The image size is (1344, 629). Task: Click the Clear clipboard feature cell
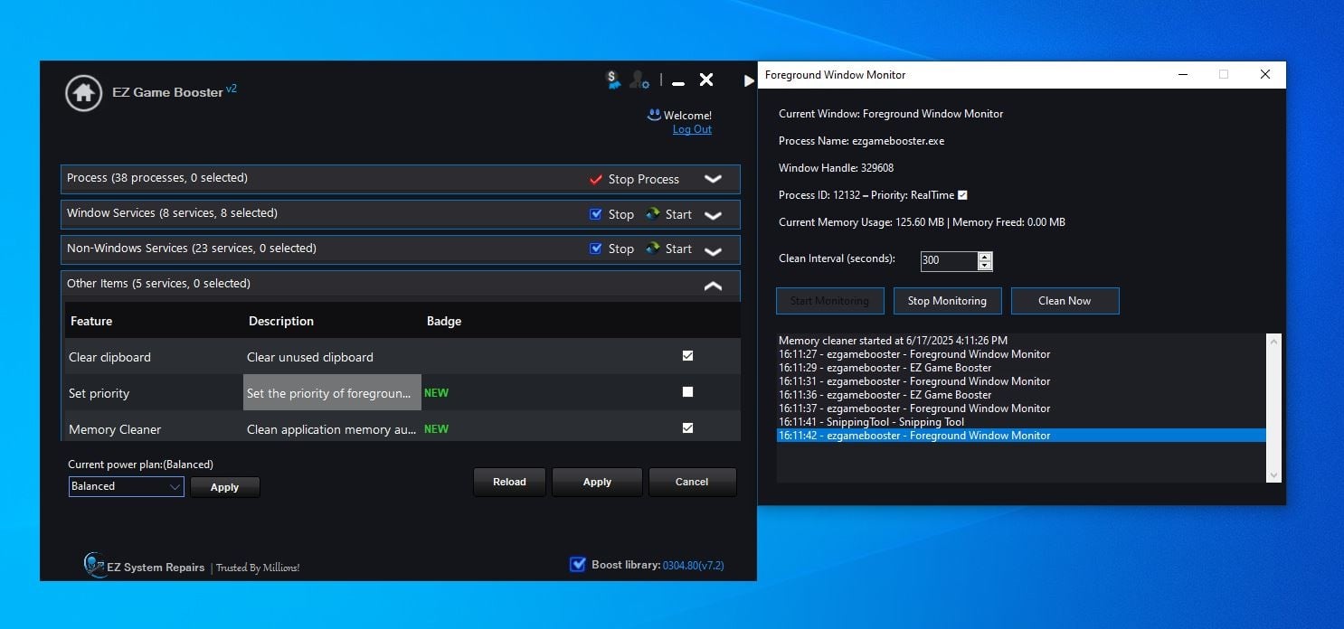coord(154,357)
